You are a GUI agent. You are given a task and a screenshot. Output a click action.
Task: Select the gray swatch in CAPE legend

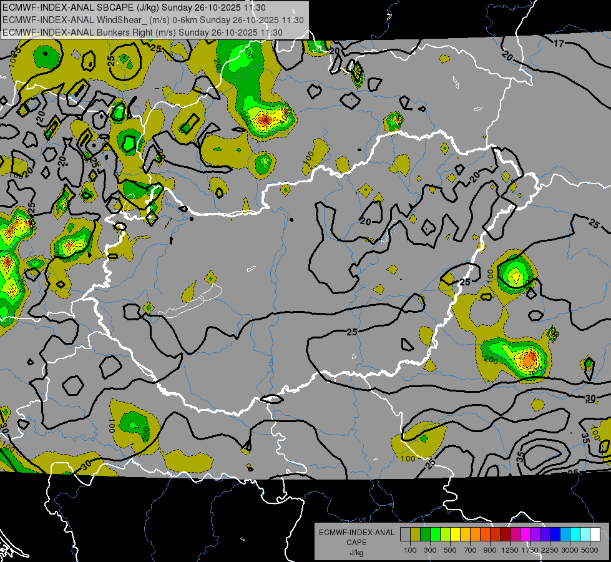(405, 535)
